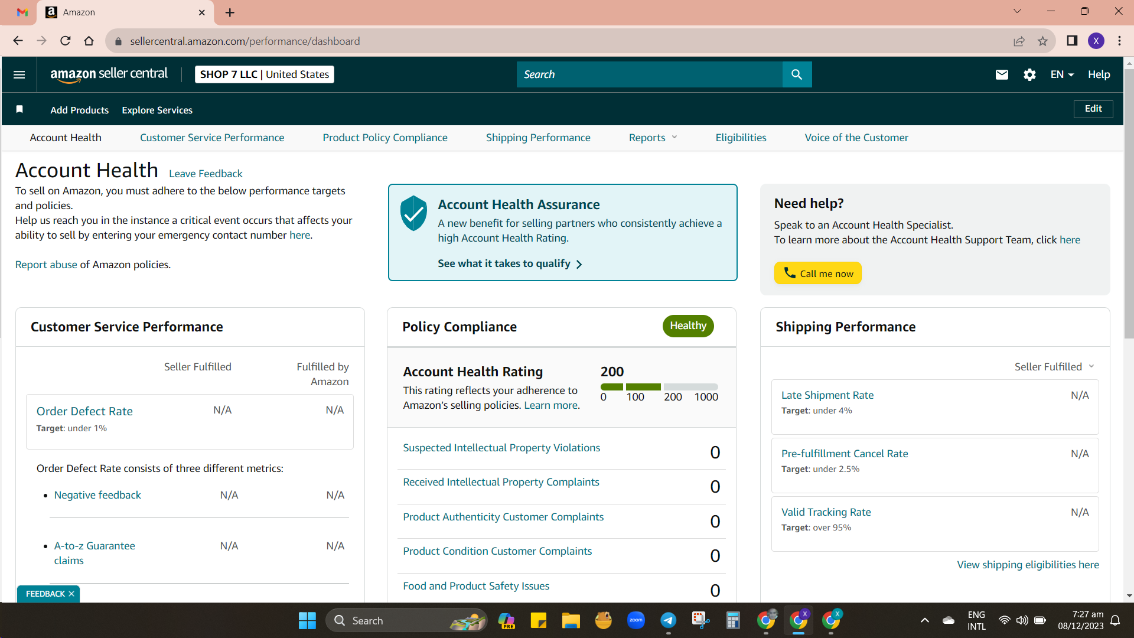The image size is (1134, 638).
Task: Click the Account Health Assurance shield icon
Action: [x=413, y=213]
